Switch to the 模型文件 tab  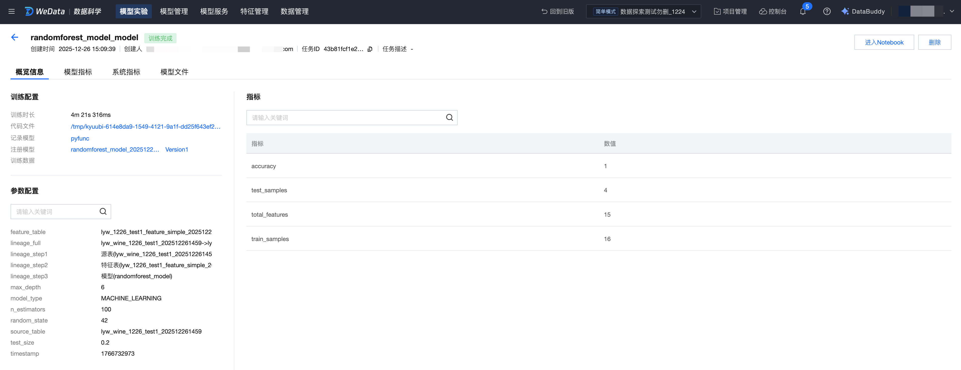pos(174,72)
